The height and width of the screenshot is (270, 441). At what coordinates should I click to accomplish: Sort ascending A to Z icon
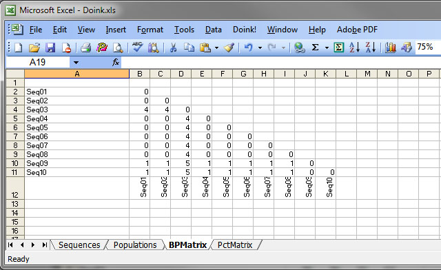coord(354,48)
